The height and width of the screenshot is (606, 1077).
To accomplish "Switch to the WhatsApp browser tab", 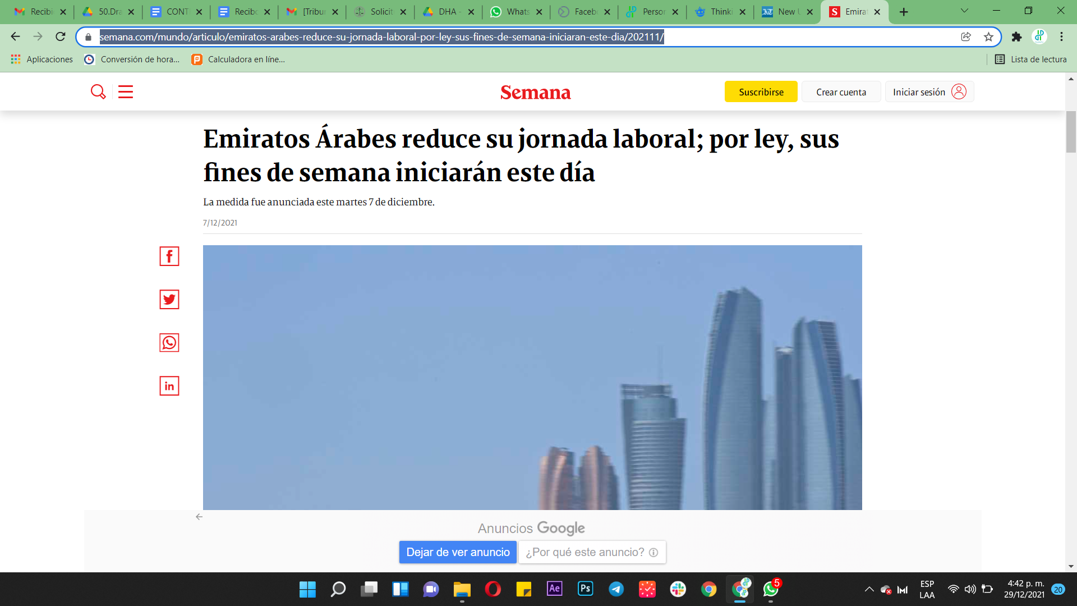I will 509,12.
